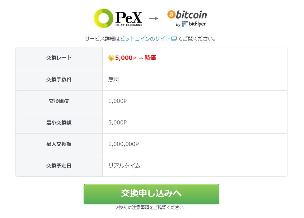This screenshot has height=218, width=304.
Task: Click the 最大交換額 value 1,000,000P
Action: pyautogui.click(x=123, y=144)
